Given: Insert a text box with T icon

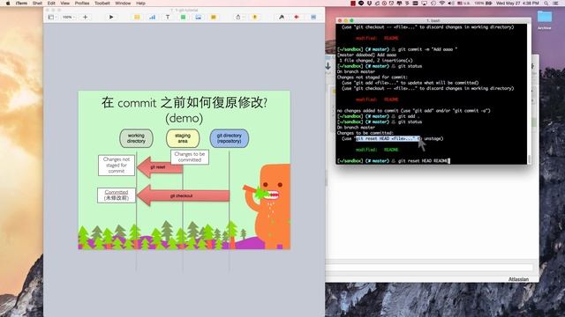Looking at the screenshot, I should 168,18.
